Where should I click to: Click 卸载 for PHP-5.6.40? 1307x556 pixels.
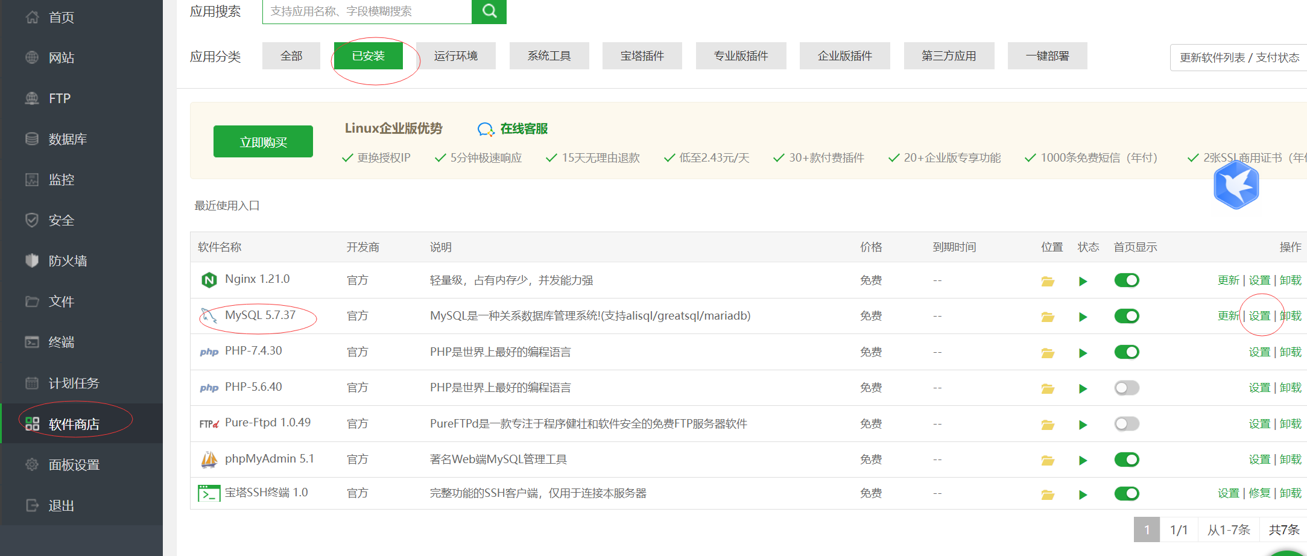(x=1291, y=388)
